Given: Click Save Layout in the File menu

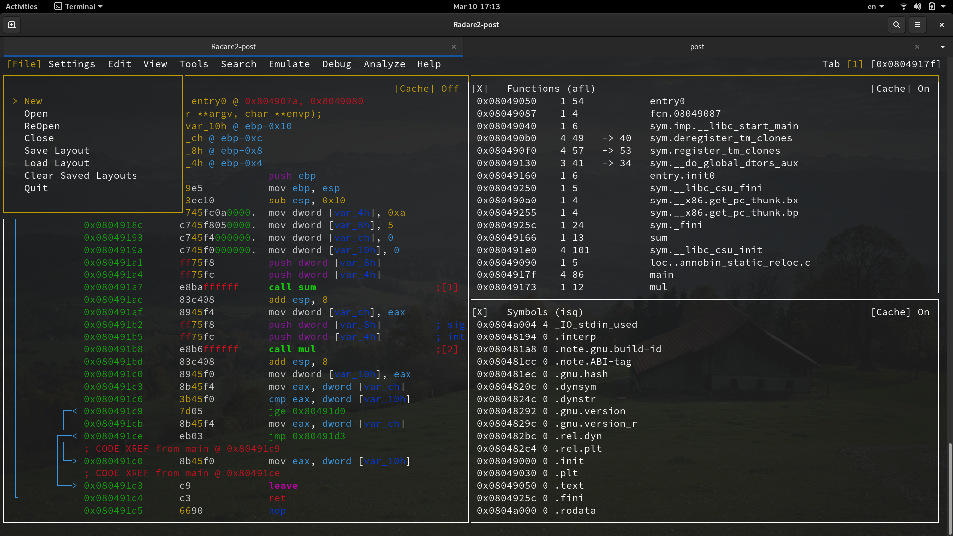Looking at the screenshot, I should [57, 150].
